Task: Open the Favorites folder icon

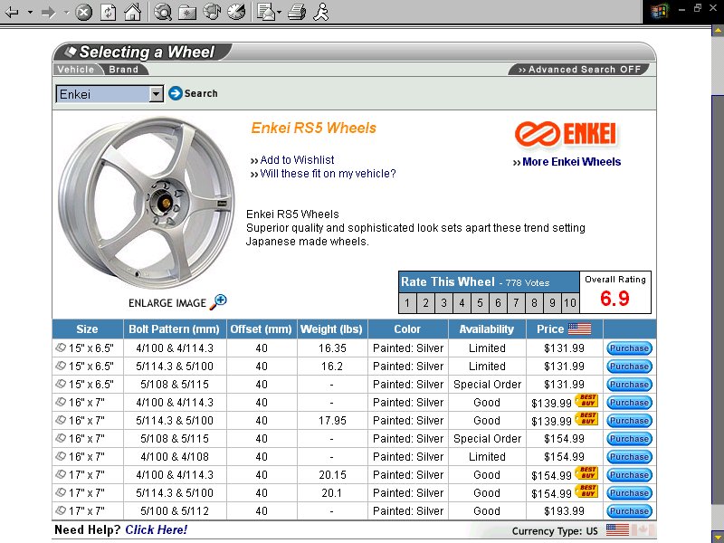Action: (x=187, y=13)
